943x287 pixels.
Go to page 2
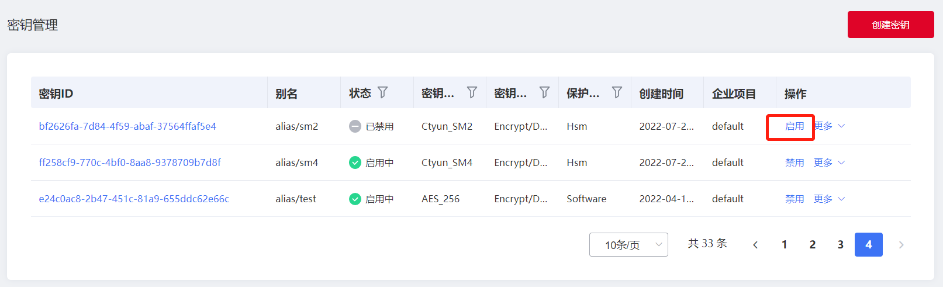812,245
